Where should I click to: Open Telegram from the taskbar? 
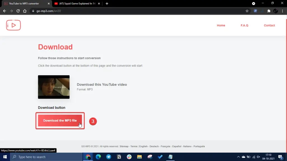108,157
